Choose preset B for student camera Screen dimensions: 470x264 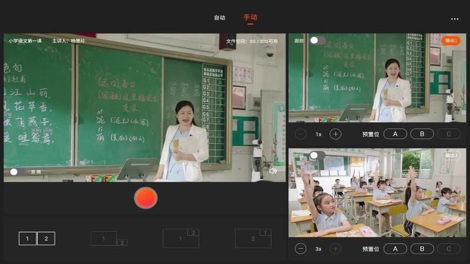coord(422,249)
